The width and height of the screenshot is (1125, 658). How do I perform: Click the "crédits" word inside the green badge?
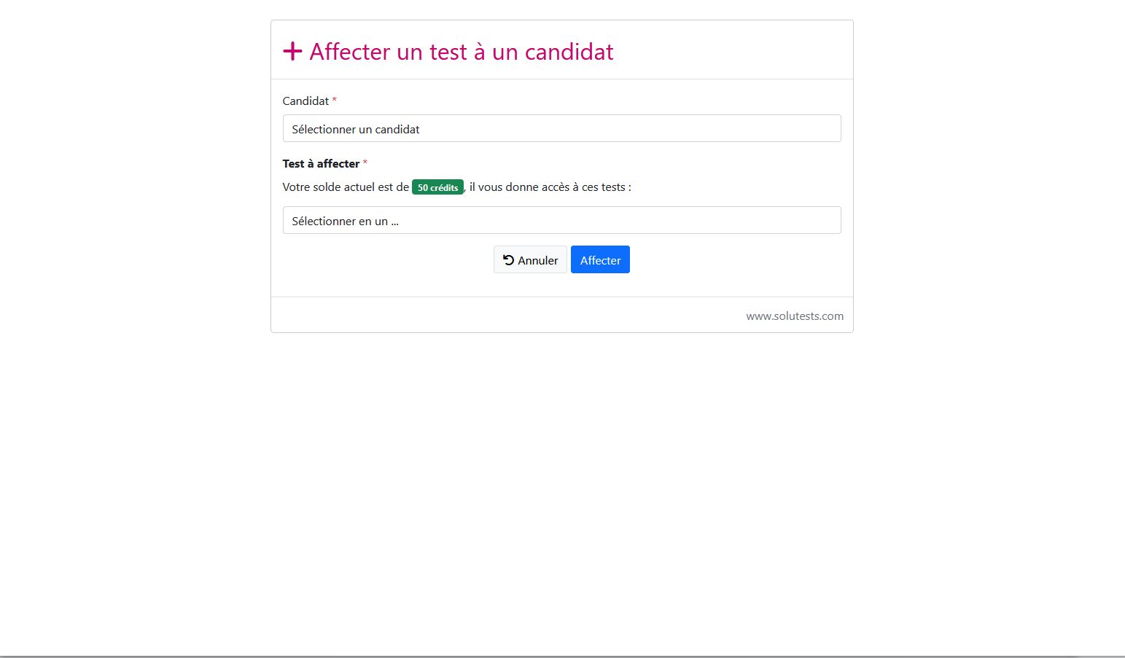(444, 187)
